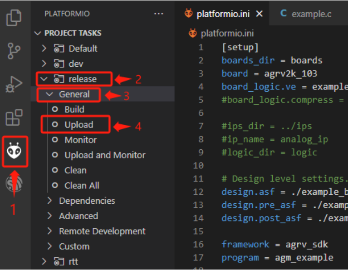Open the Source Control view
This screenshot has width=348, height=270.
point(15,51)
